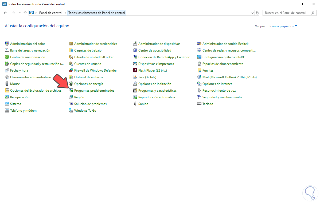Open Mail (Microsoft Outlook 2016) link

230,77
